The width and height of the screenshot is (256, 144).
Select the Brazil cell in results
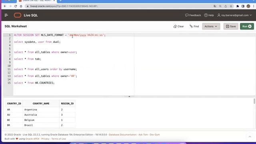[x=41, y=125]
